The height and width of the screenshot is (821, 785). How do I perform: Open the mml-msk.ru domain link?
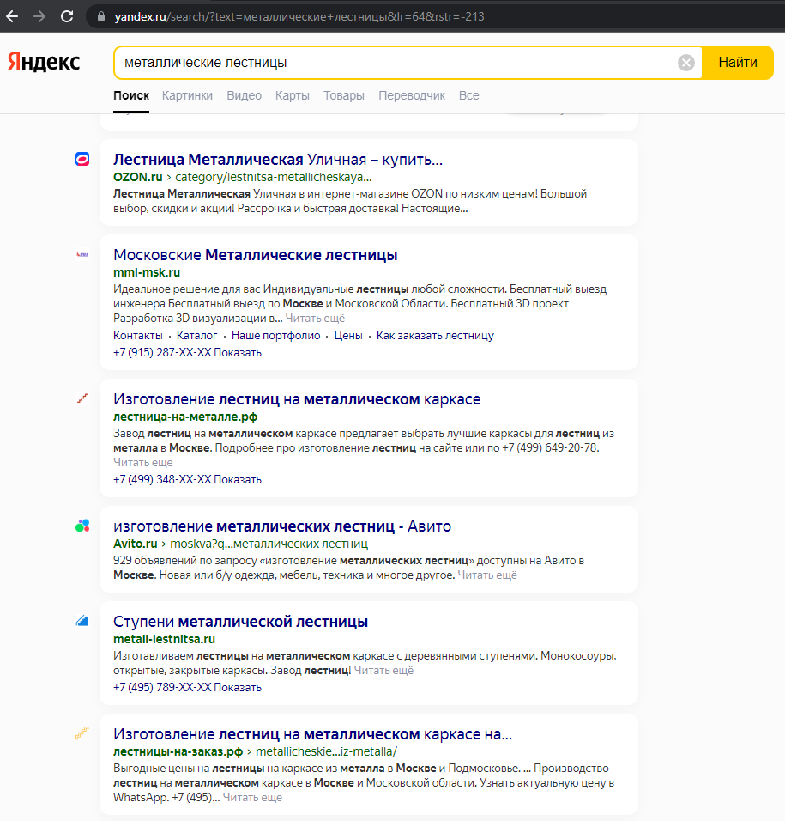pyautogui.click(x=147, y=272)
